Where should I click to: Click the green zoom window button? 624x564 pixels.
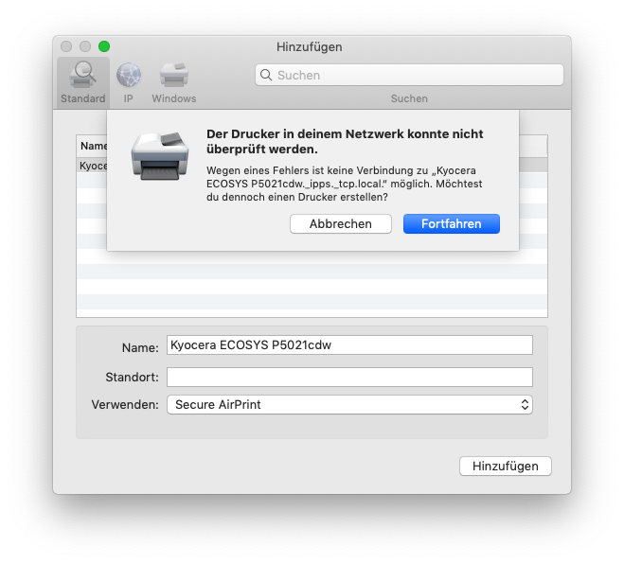104,46
